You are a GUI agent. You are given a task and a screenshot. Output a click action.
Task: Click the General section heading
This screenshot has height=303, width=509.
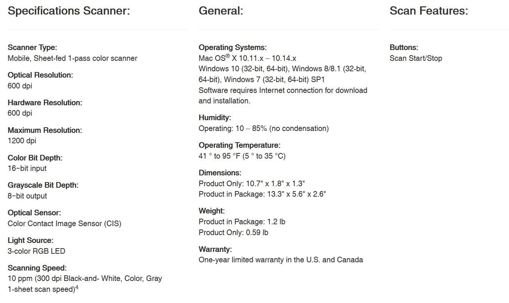pos(221,11)
